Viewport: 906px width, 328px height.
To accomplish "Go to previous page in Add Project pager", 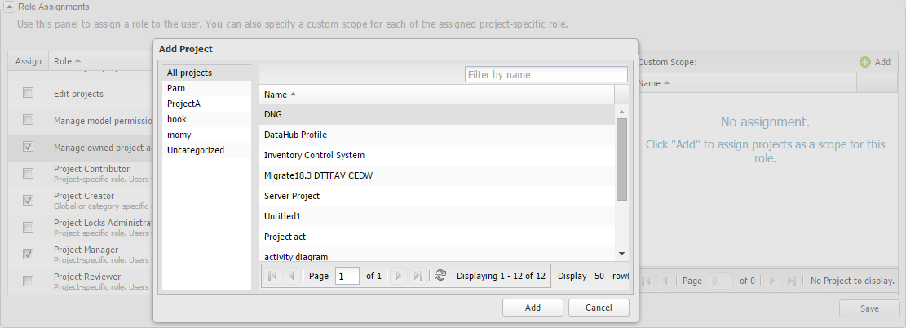I will tap(291, 276).
